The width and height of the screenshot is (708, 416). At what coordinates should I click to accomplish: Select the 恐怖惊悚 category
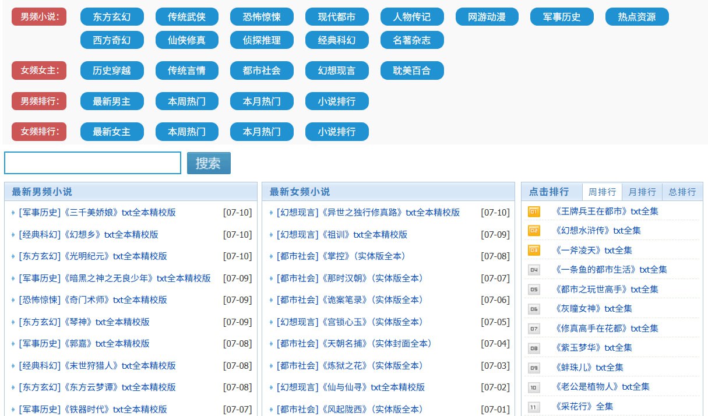tap(262, 17)
